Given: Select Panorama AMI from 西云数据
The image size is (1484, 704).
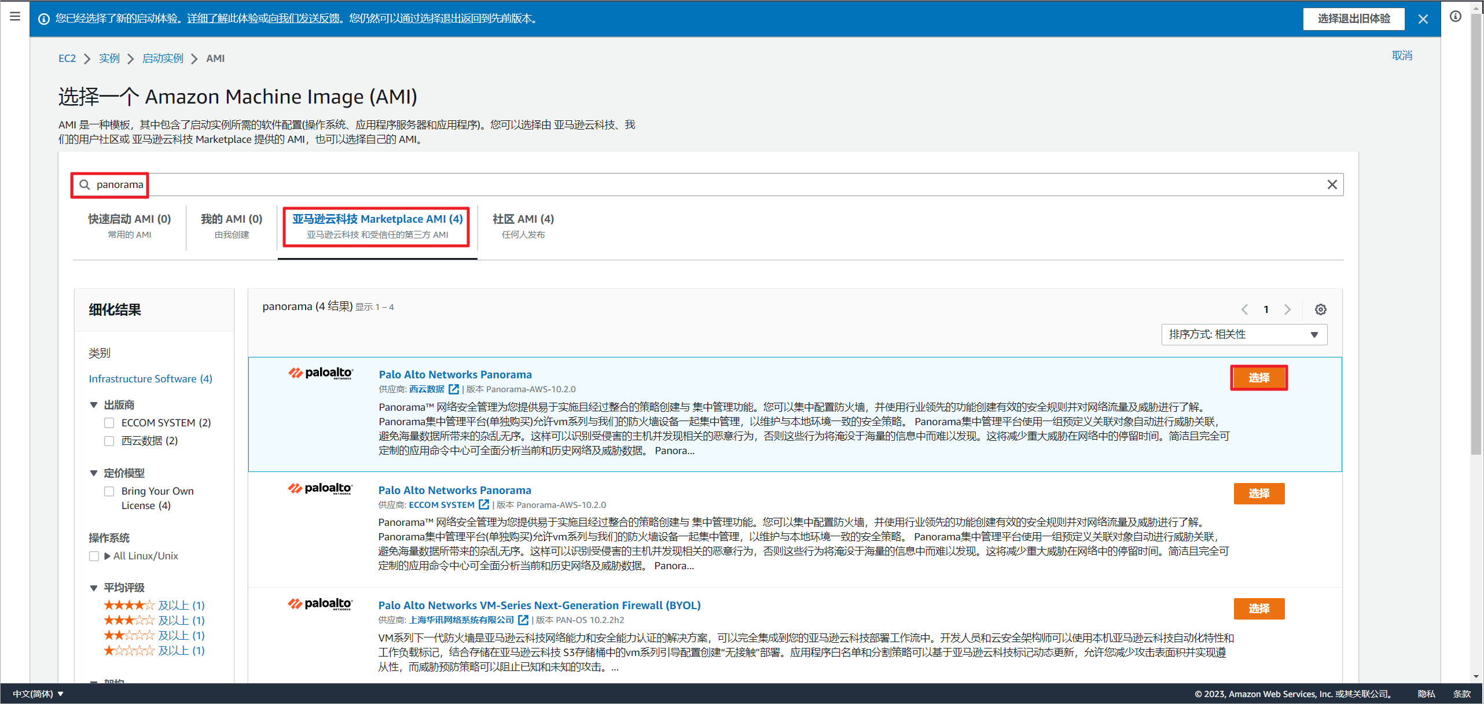Looking at the screenshot, I should click(x=1259, y=378).
